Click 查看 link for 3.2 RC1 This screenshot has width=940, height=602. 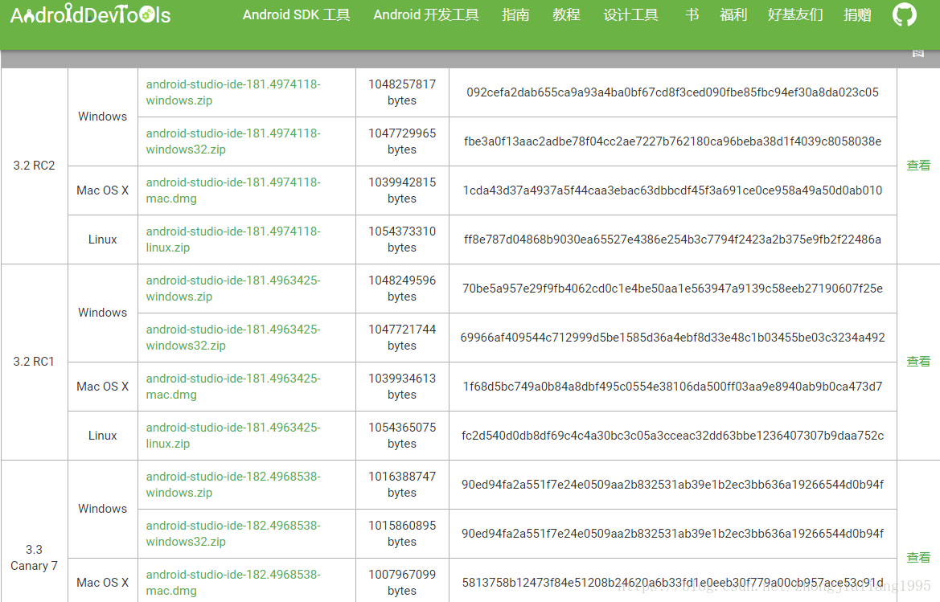[918, 361]
